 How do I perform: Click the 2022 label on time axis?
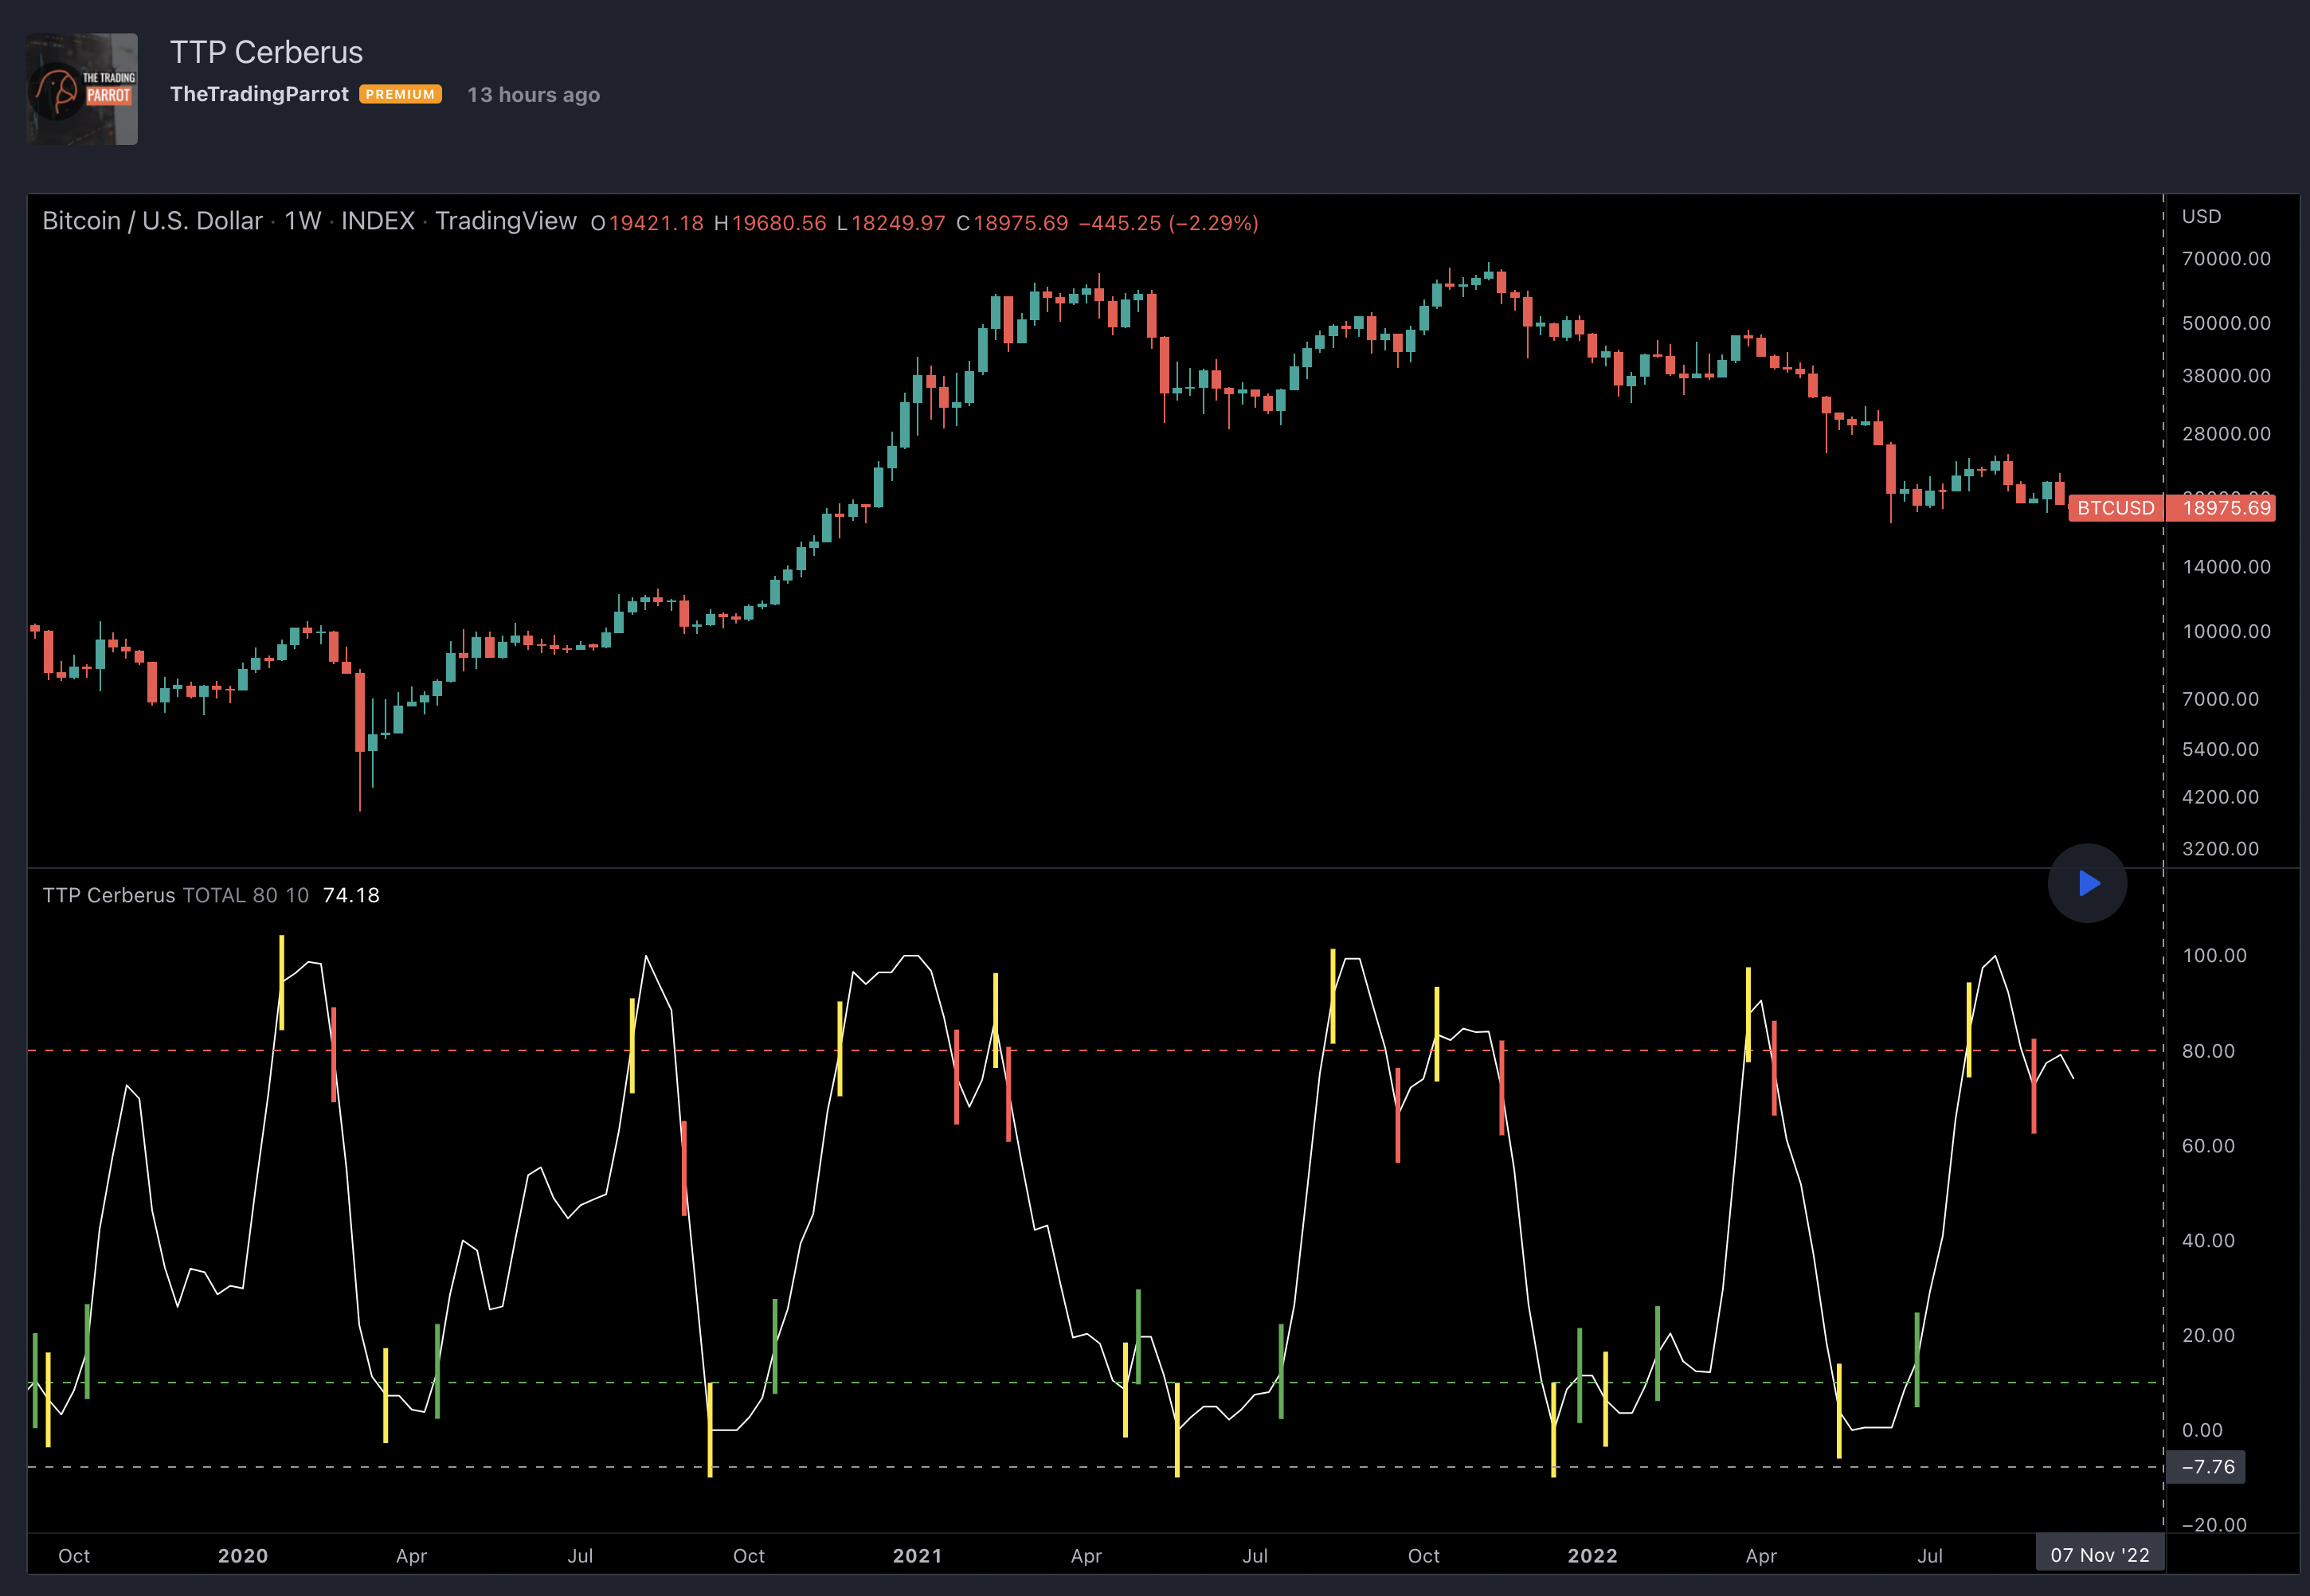tap(1592, 1556)
